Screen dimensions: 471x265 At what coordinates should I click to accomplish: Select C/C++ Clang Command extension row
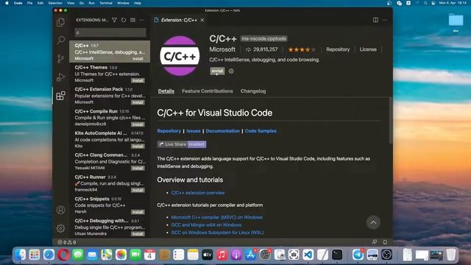(x=110, y=161)
